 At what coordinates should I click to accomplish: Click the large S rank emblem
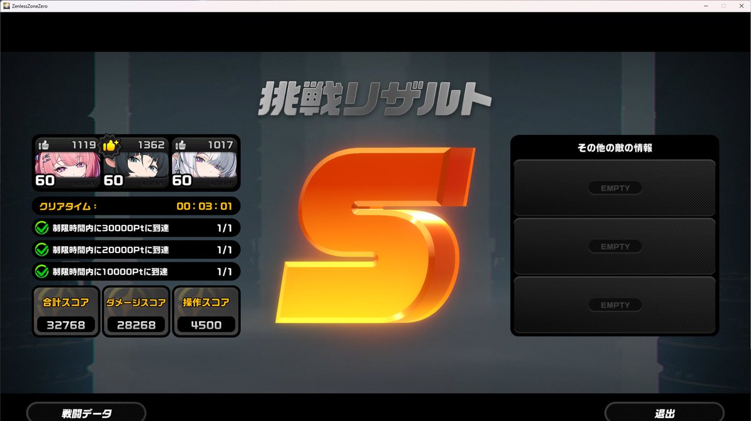(x=375, y=235)
